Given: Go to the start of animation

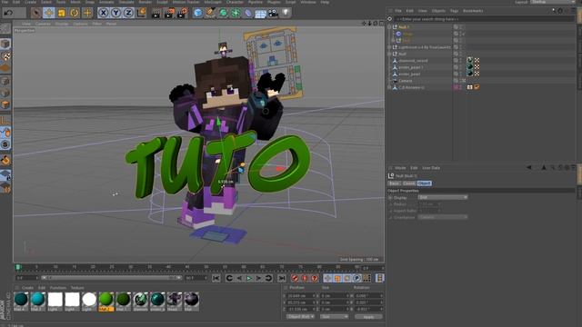Looking at the screenshot, I should [216, 278].
